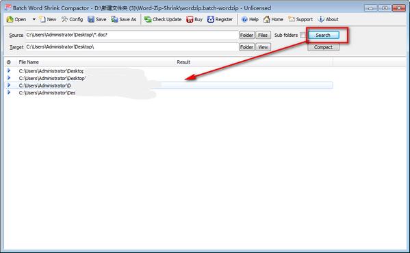Image resolution: width=410 pixels, height=253 pixels.
Task: Click Folder button beside Source path
Action: tap(246, 35)
